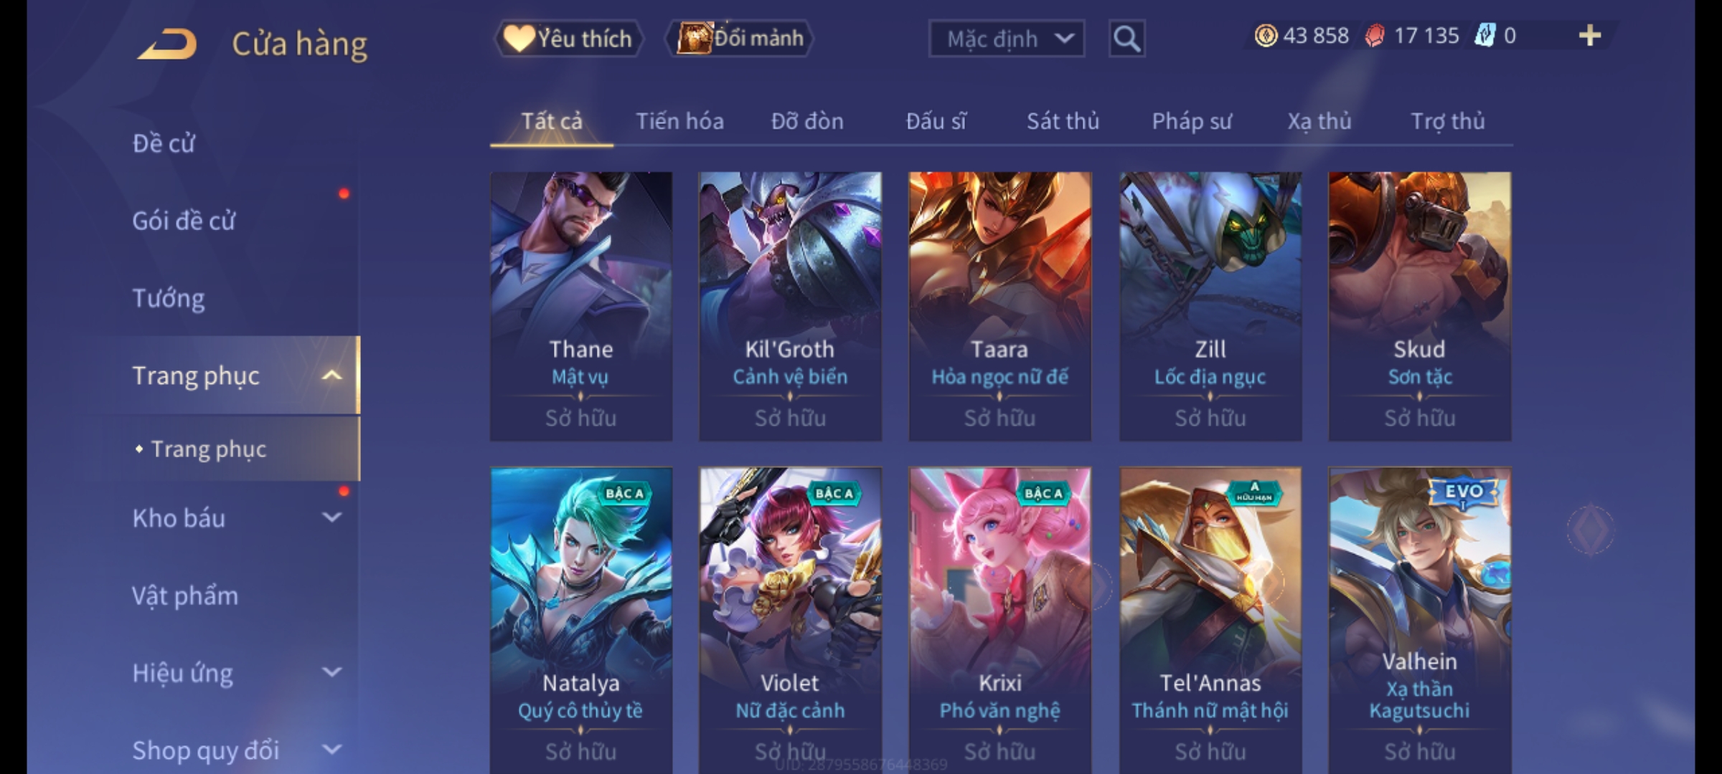Expand the Hiệu ứng sidebar section
Viewport: 1722px width, 774px height.
(x=331, y=672)
